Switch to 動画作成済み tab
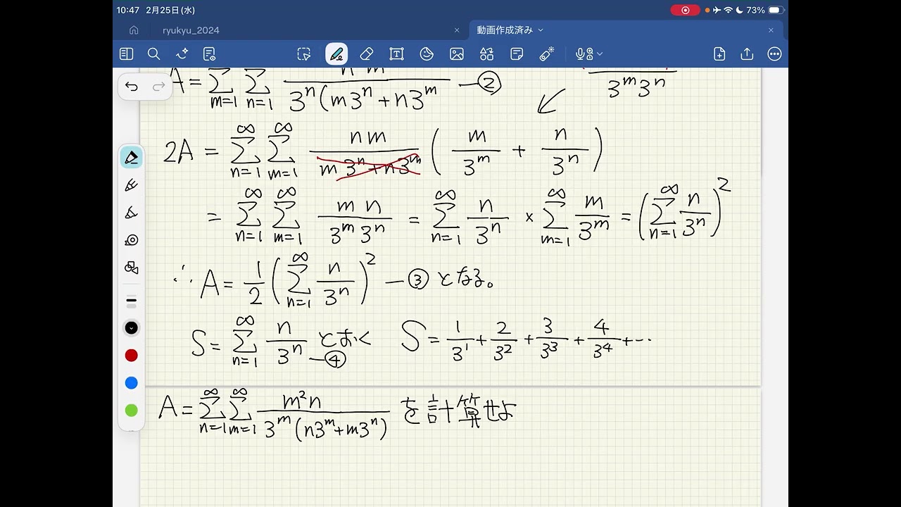 (x=505, y=30)
